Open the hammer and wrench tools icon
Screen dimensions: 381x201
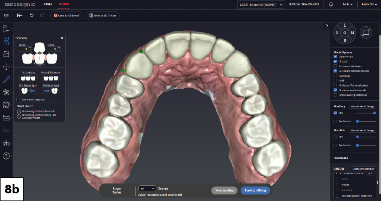click(6, 92)
